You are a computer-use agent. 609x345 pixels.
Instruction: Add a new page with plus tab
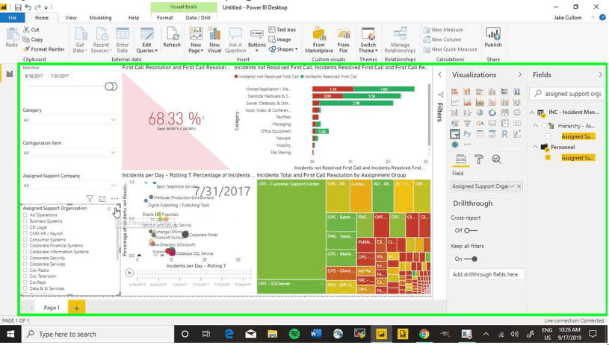(x=76, y=308)
